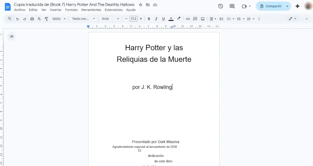Open the text highlight color picker
Viewport: 313px width, 166px height.
pos(179,19)
